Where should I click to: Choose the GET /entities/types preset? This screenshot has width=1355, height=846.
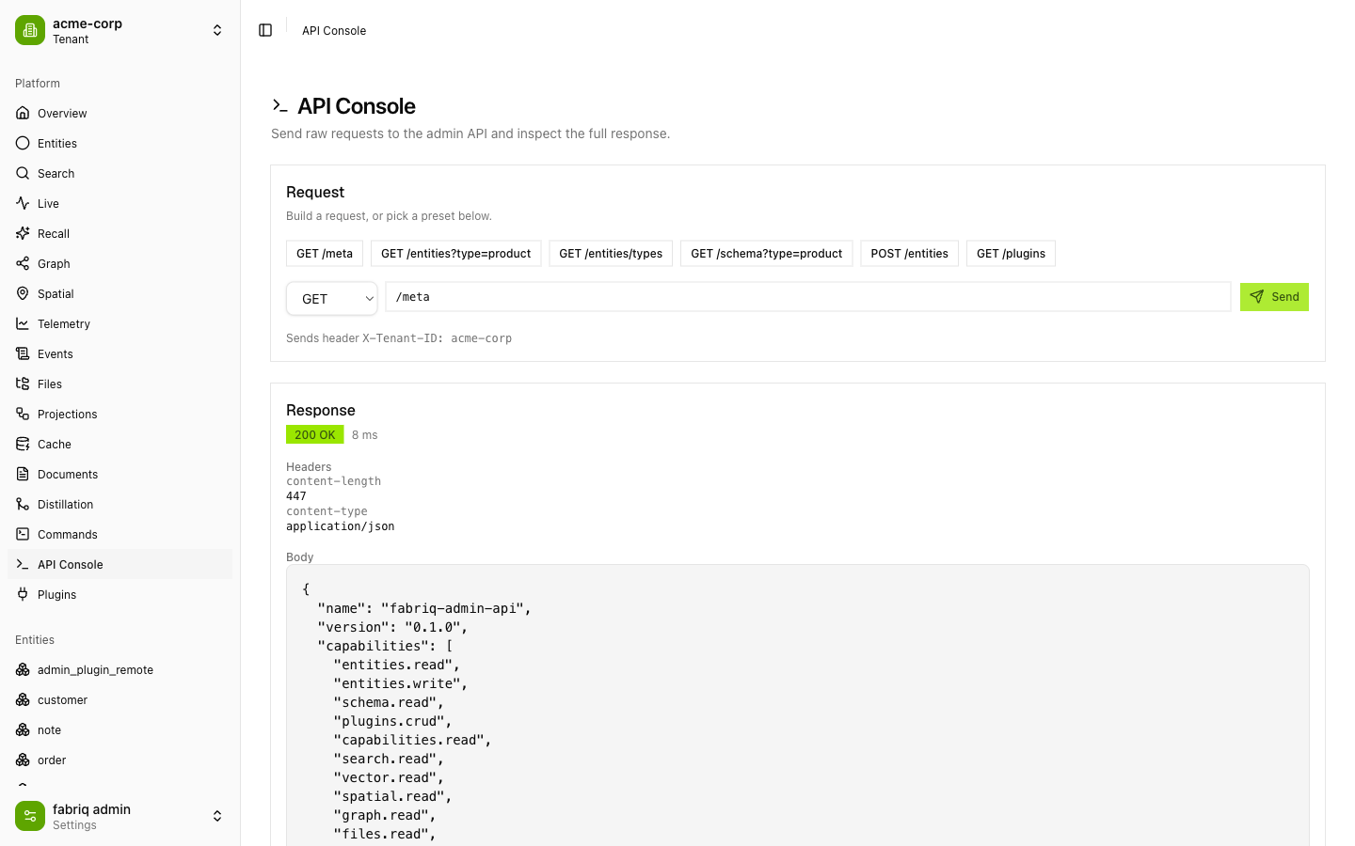[x=611, y=254]
